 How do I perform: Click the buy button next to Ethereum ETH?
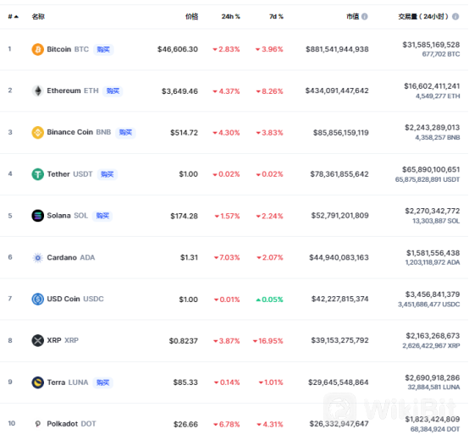(x=113, y=91)
